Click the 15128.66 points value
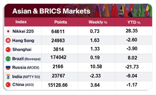The width and height of the screenshot is (156, 95). point(58,85)
